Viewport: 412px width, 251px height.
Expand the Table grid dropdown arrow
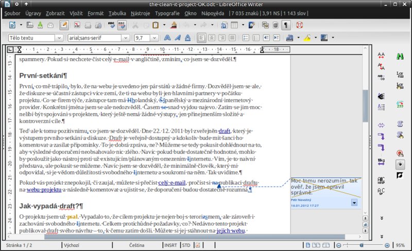click(x=243, y=25)
